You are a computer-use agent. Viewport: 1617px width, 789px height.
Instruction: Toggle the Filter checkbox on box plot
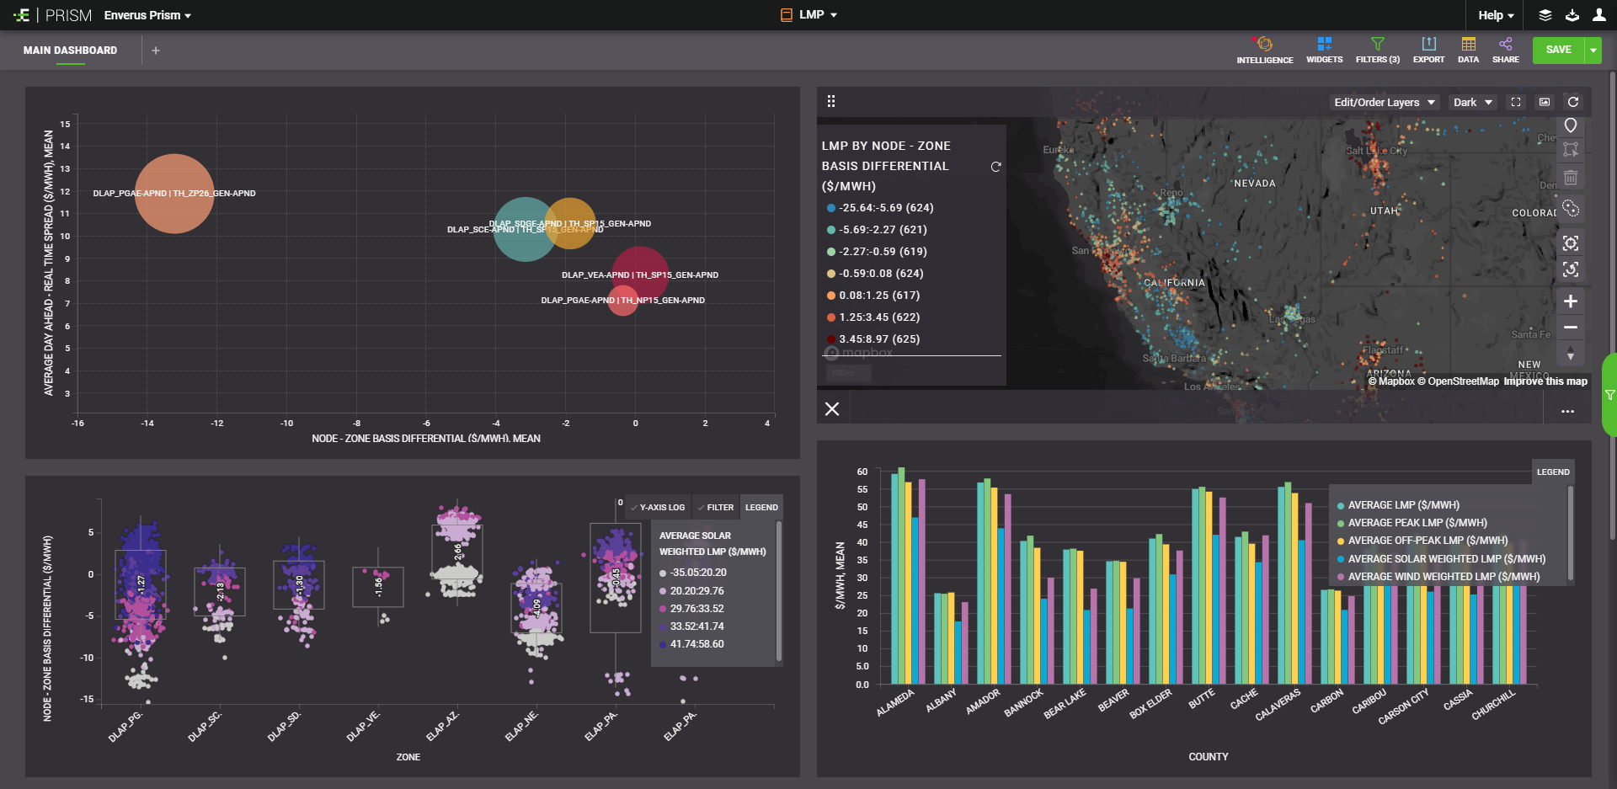point(715,507)
